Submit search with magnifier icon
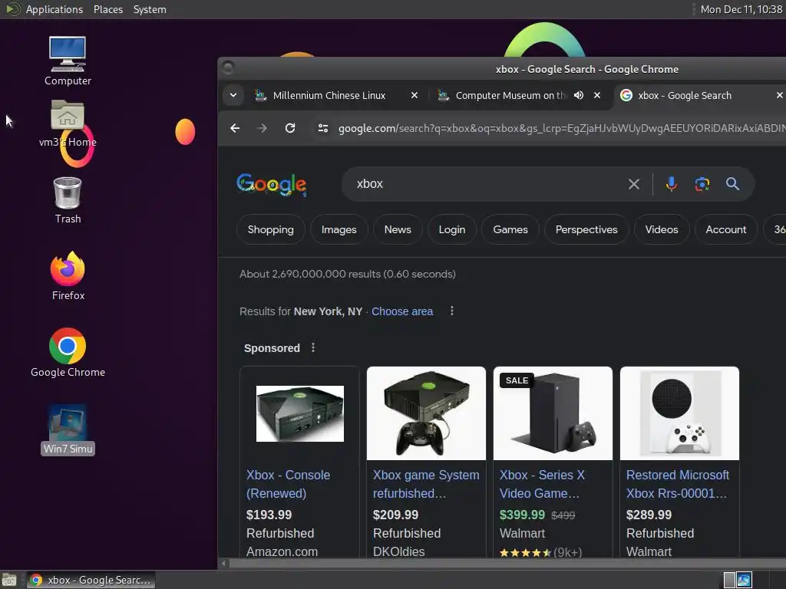786x589 pixels. coord(732,184)
